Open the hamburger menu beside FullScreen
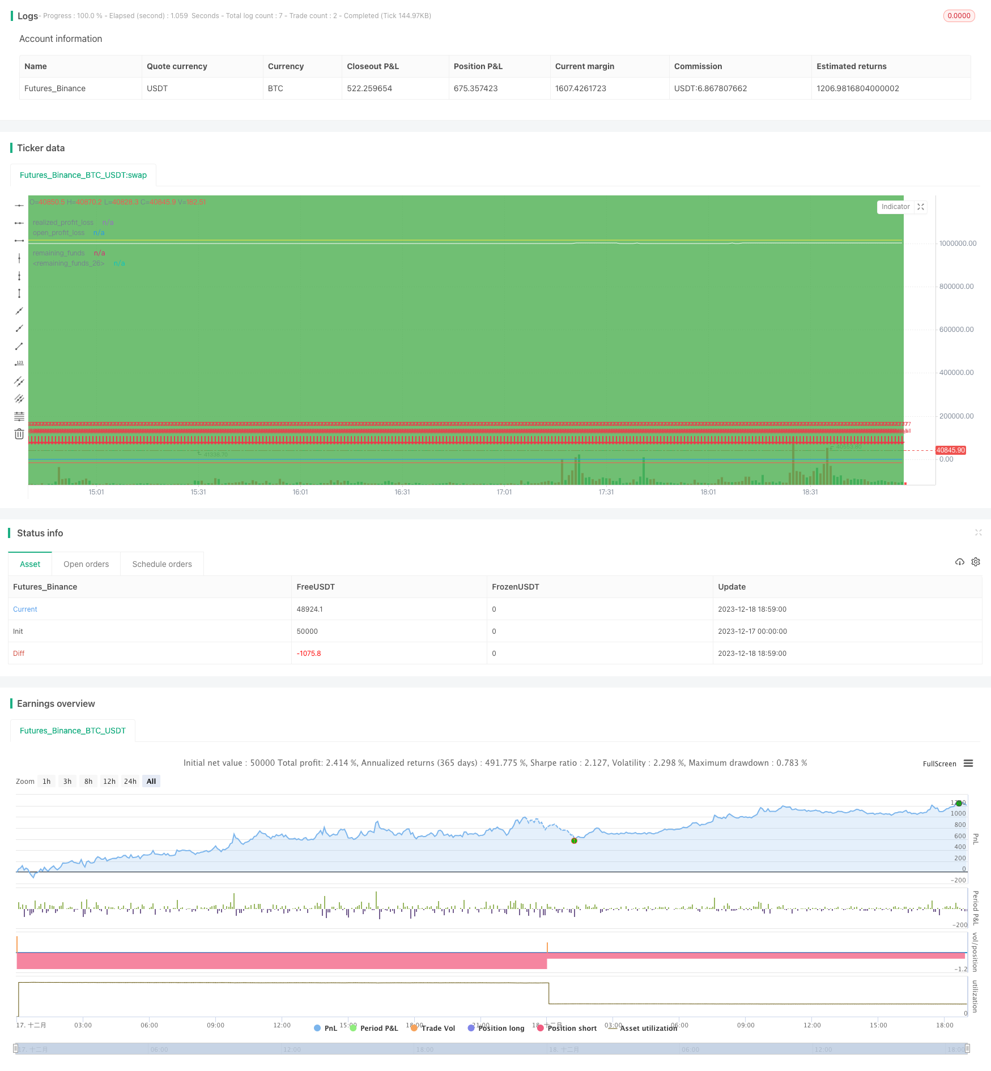The height and width of the screenshot is (1071, 991). [x=968, y=763]
